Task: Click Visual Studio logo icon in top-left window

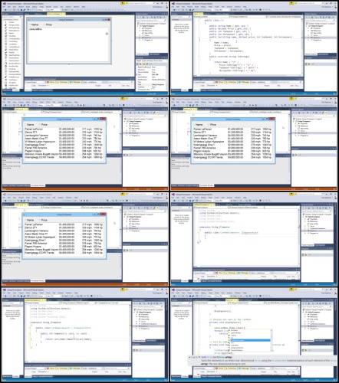Action: point(5,4)
